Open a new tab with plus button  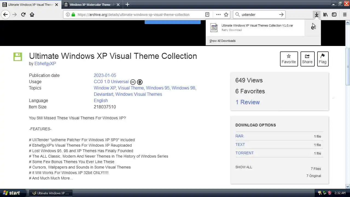pyautogui.click(x=127, y=4)
